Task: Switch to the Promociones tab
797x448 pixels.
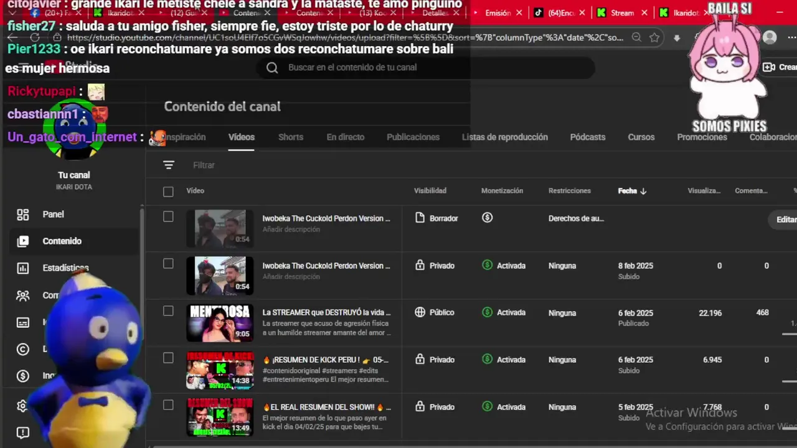Action: click(x=702, y=137)
